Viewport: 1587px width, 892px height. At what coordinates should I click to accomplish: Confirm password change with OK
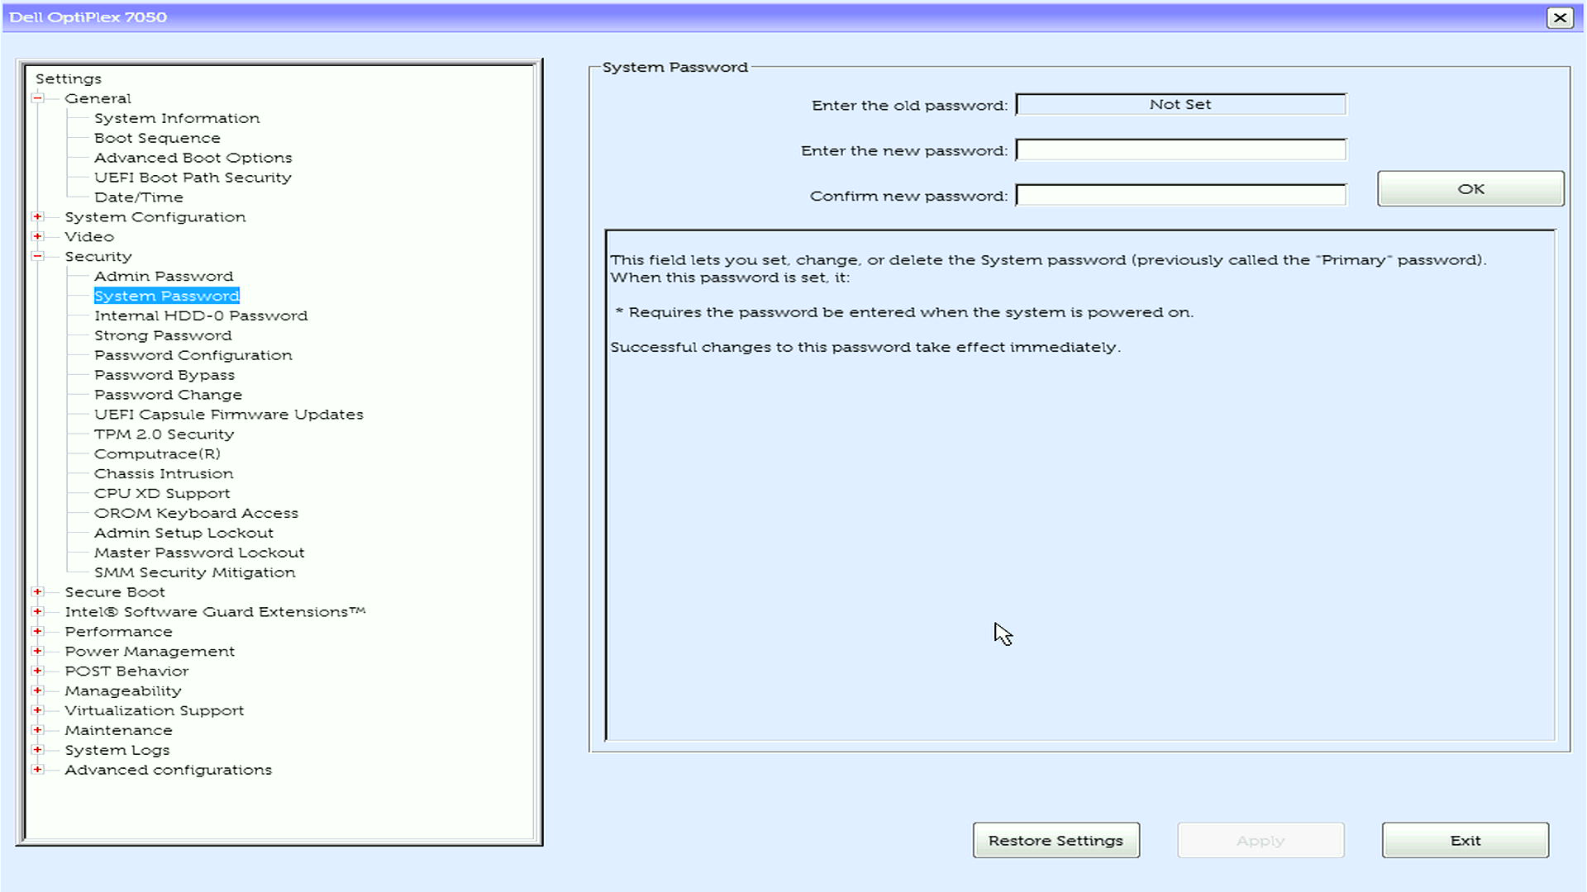1470,188
